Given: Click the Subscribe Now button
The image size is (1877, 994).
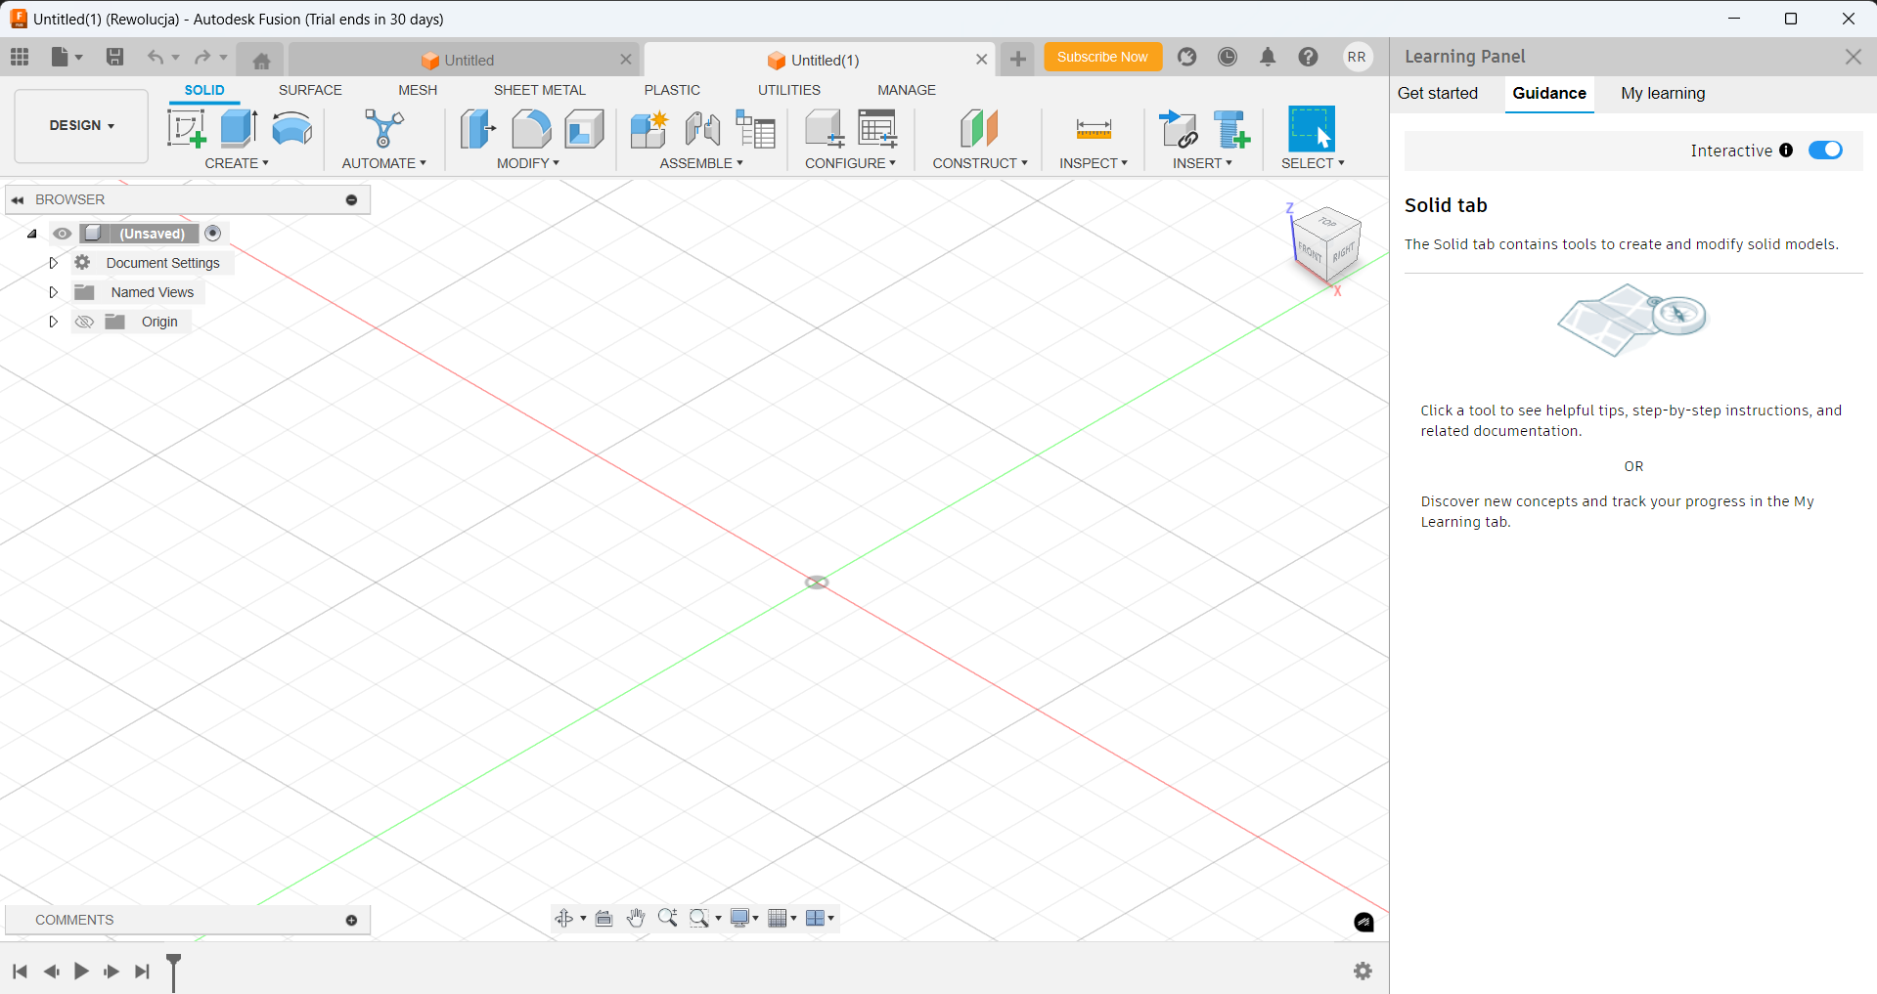Looking at the screenshot, I should coord(1102,58).
